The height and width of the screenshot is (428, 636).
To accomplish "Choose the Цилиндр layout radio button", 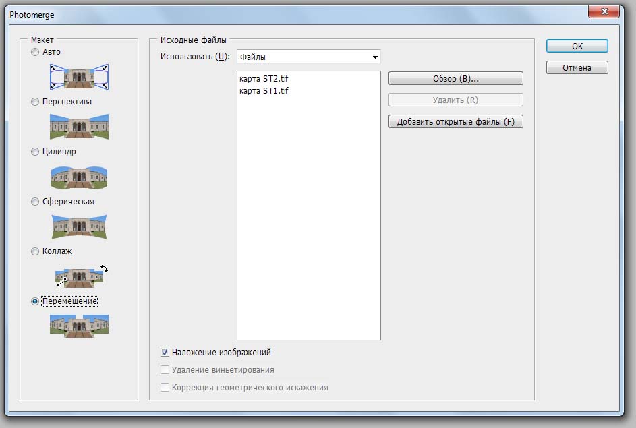I will click(x=35, y=152).
